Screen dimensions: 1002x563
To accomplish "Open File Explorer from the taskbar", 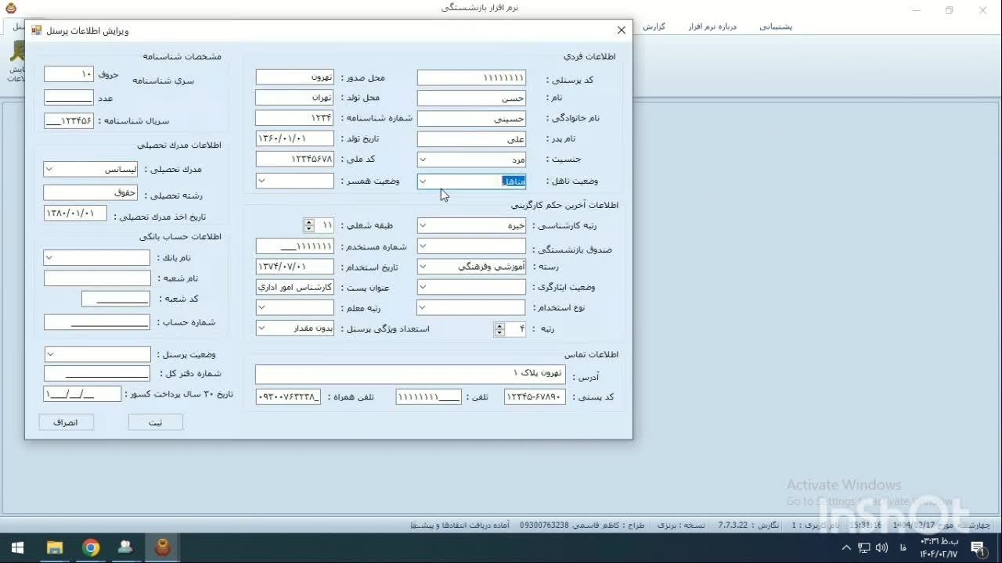I will tap(55, 547).
